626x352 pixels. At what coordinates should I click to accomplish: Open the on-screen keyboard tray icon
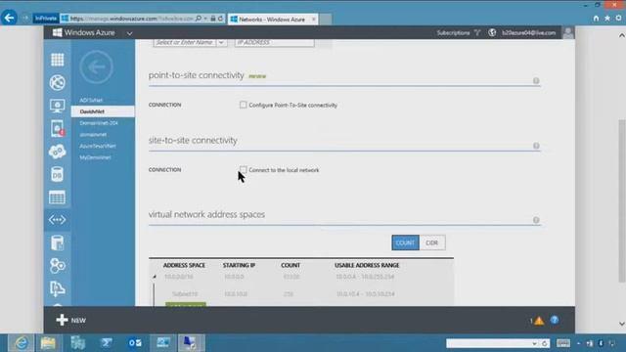[563, 343]
